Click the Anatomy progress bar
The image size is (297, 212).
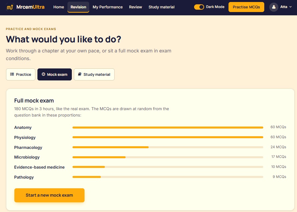pyautogui.click(x=168, y=128)
